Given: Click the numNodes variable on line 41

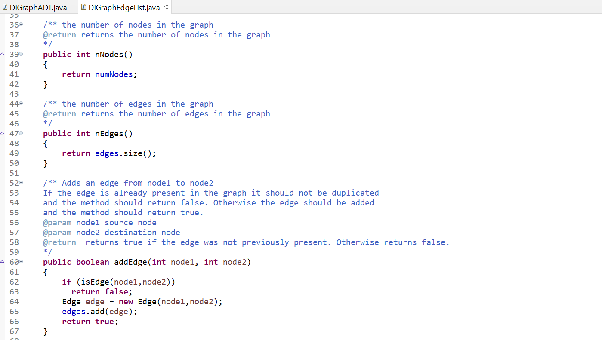Looking at the screenshot, I should click(114, 74).
